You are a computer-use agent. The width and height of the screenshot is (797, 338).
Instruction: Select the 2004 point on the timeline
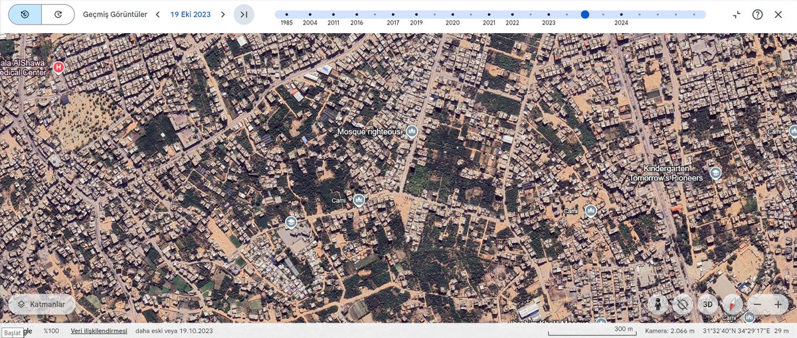310,14
